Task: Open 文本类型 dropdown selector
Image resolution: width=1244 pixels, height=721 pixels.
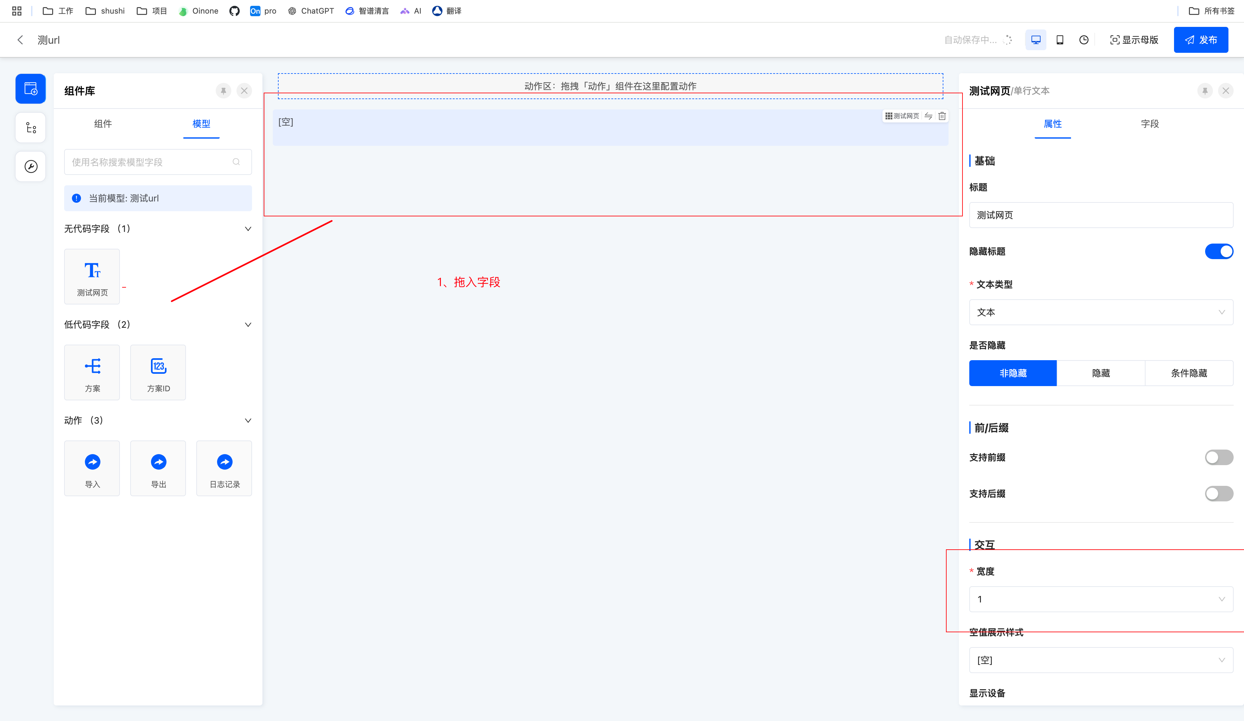Action: point(1101,312)
